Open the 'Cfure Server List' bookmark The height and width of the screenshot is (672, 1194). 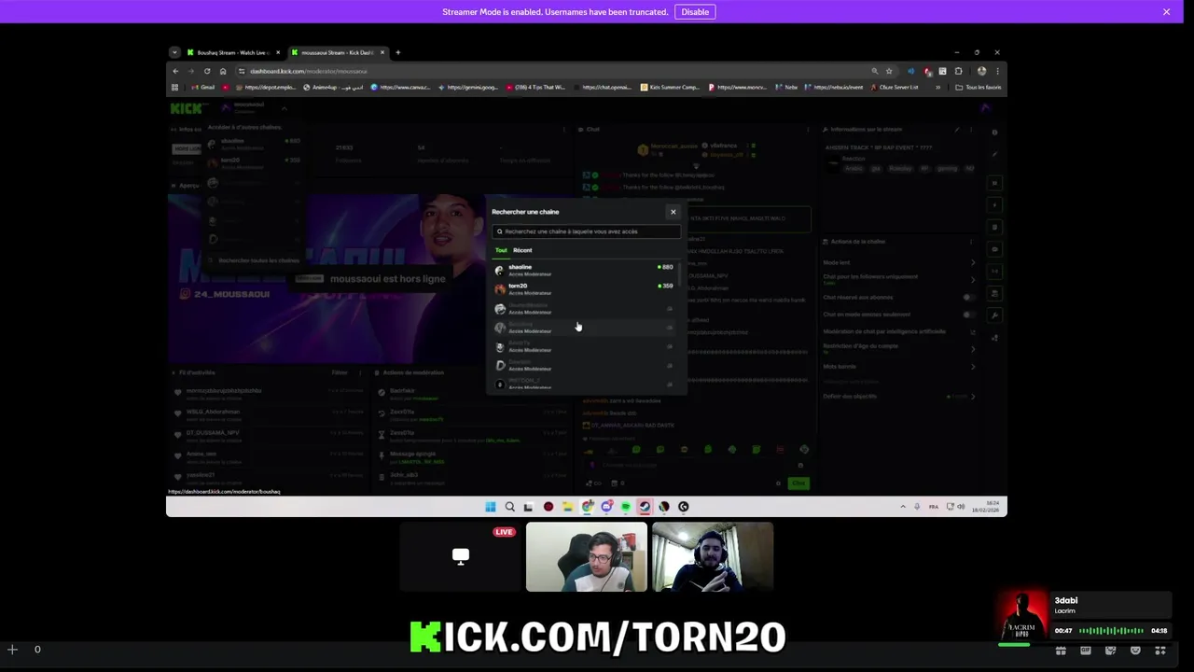895,88
